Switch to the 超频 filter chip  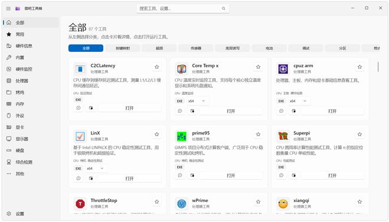click(x=159, y=48)
